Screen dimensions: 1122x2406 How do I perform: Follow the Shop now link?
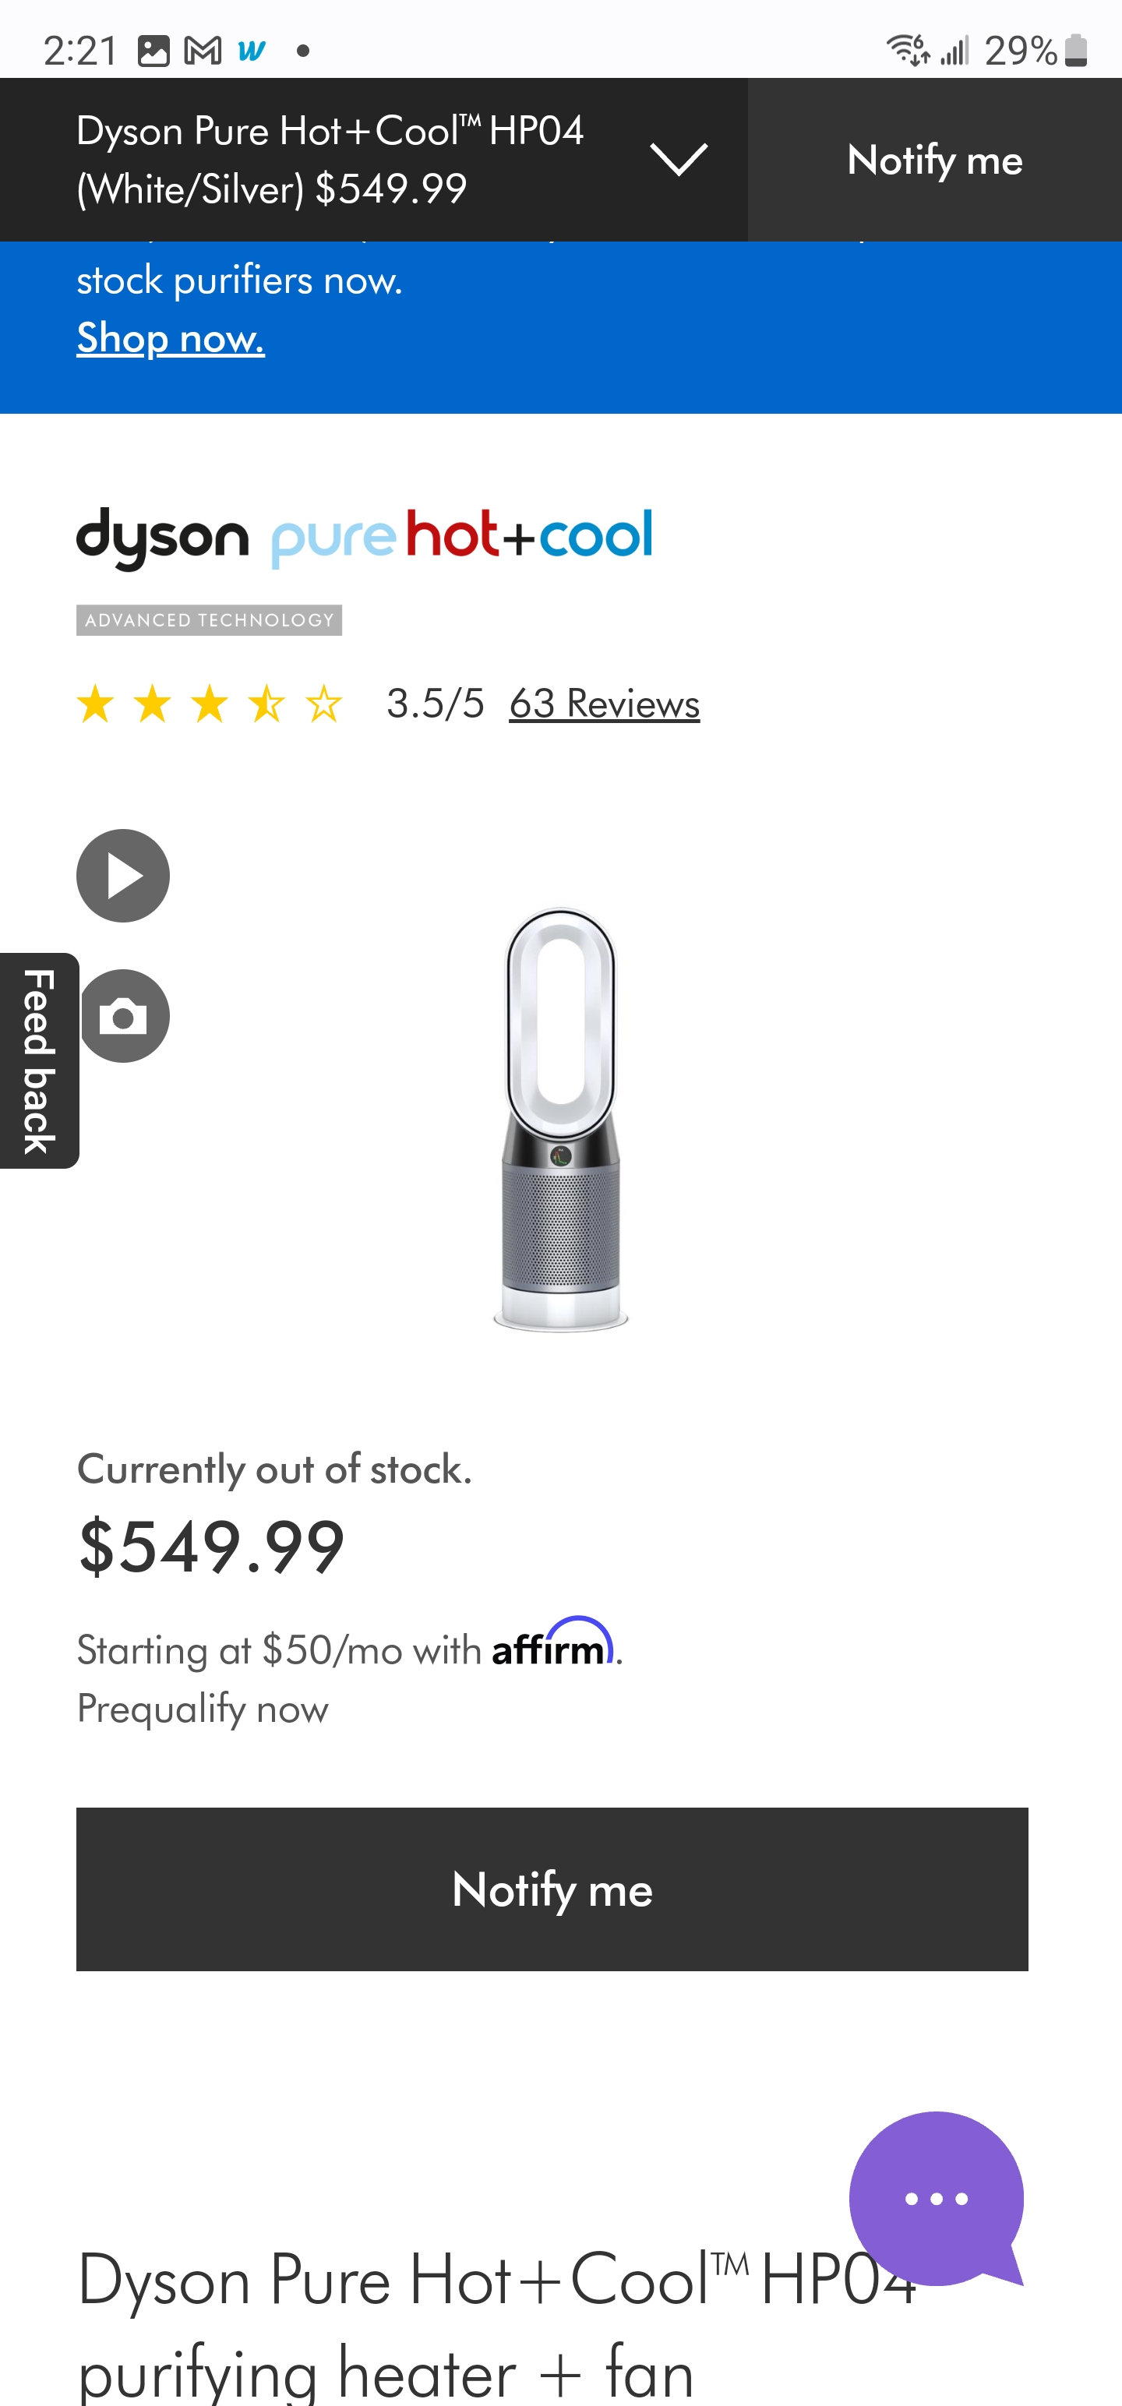(170, 337)
